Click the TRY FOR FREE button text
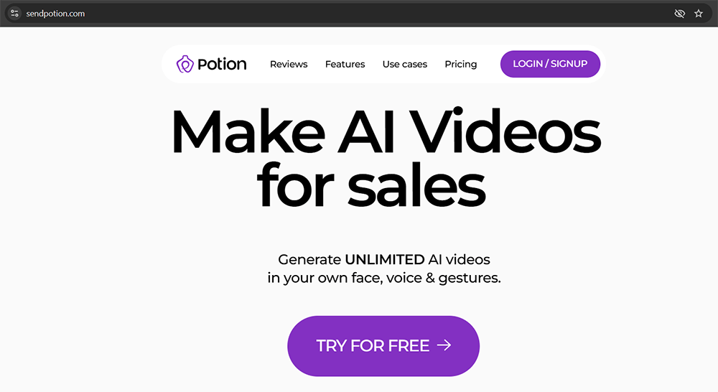This screenshot has width=718, height=392. [373, 346]
